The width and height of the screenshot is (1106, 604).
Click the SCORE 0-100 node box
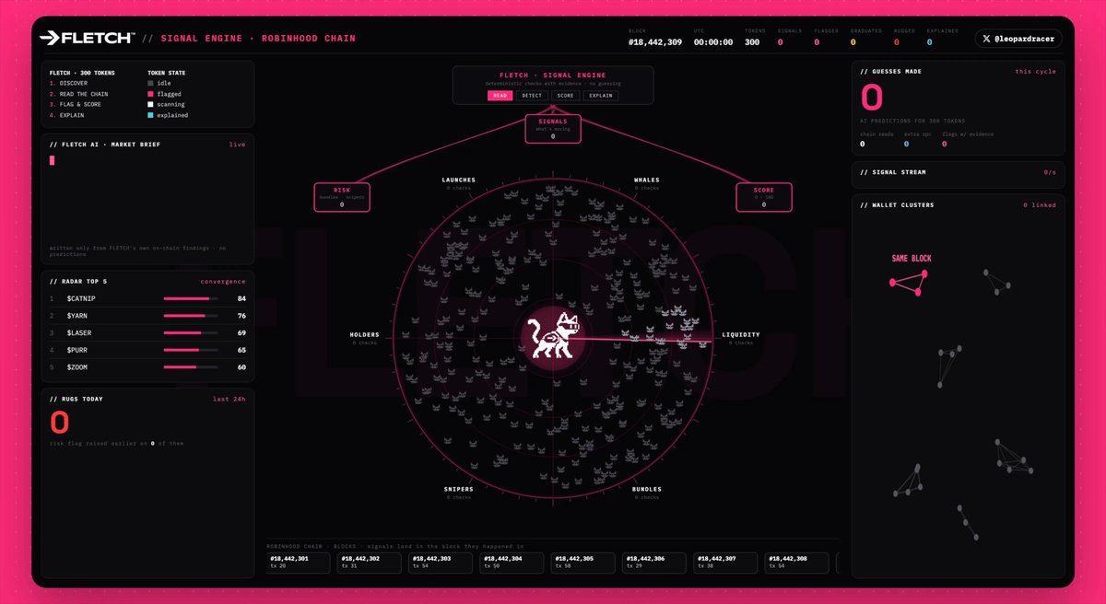tap(763, 197)
